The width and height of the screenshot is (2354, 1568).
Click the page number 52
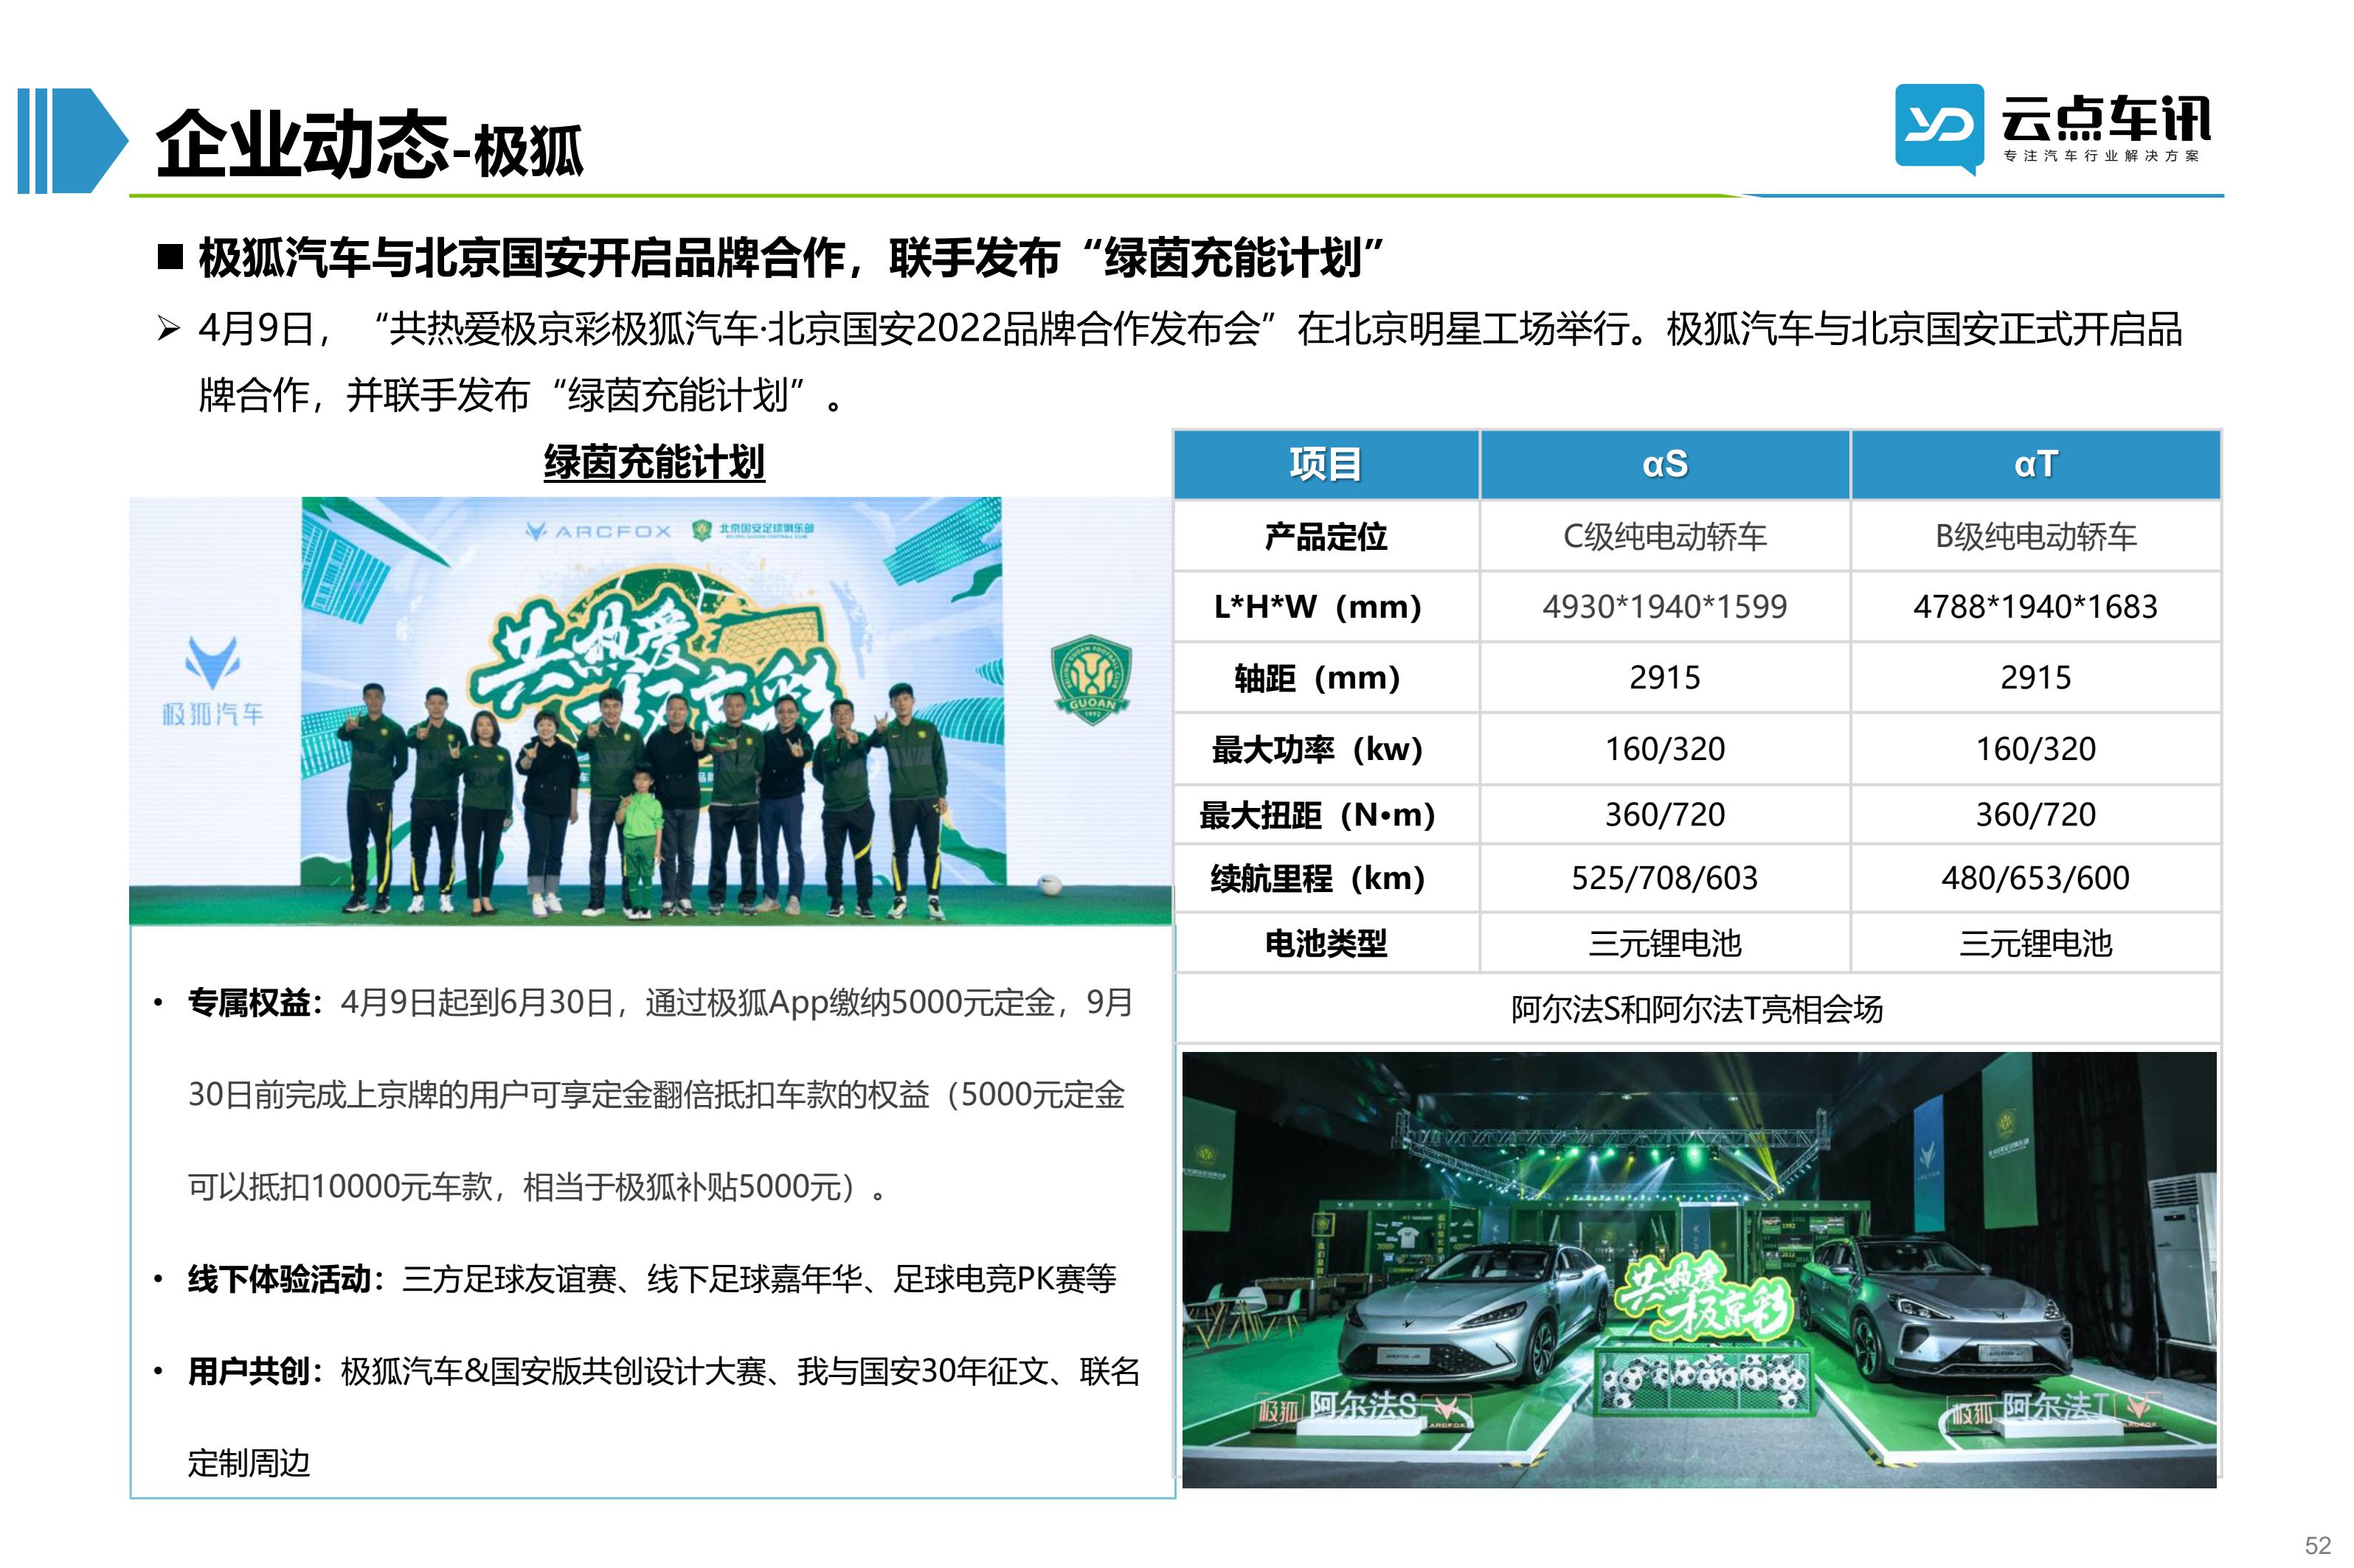pos(2318,1545)
